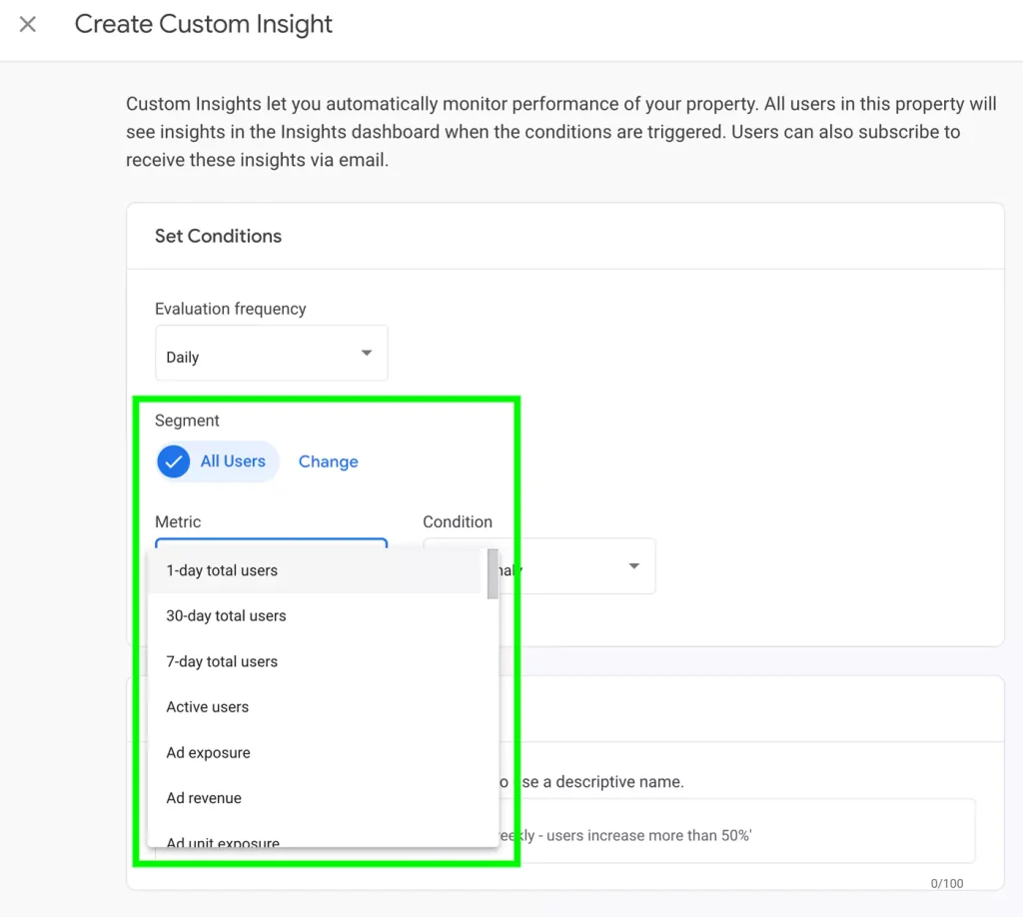Click Change to edit the segment

coord(328,461)
